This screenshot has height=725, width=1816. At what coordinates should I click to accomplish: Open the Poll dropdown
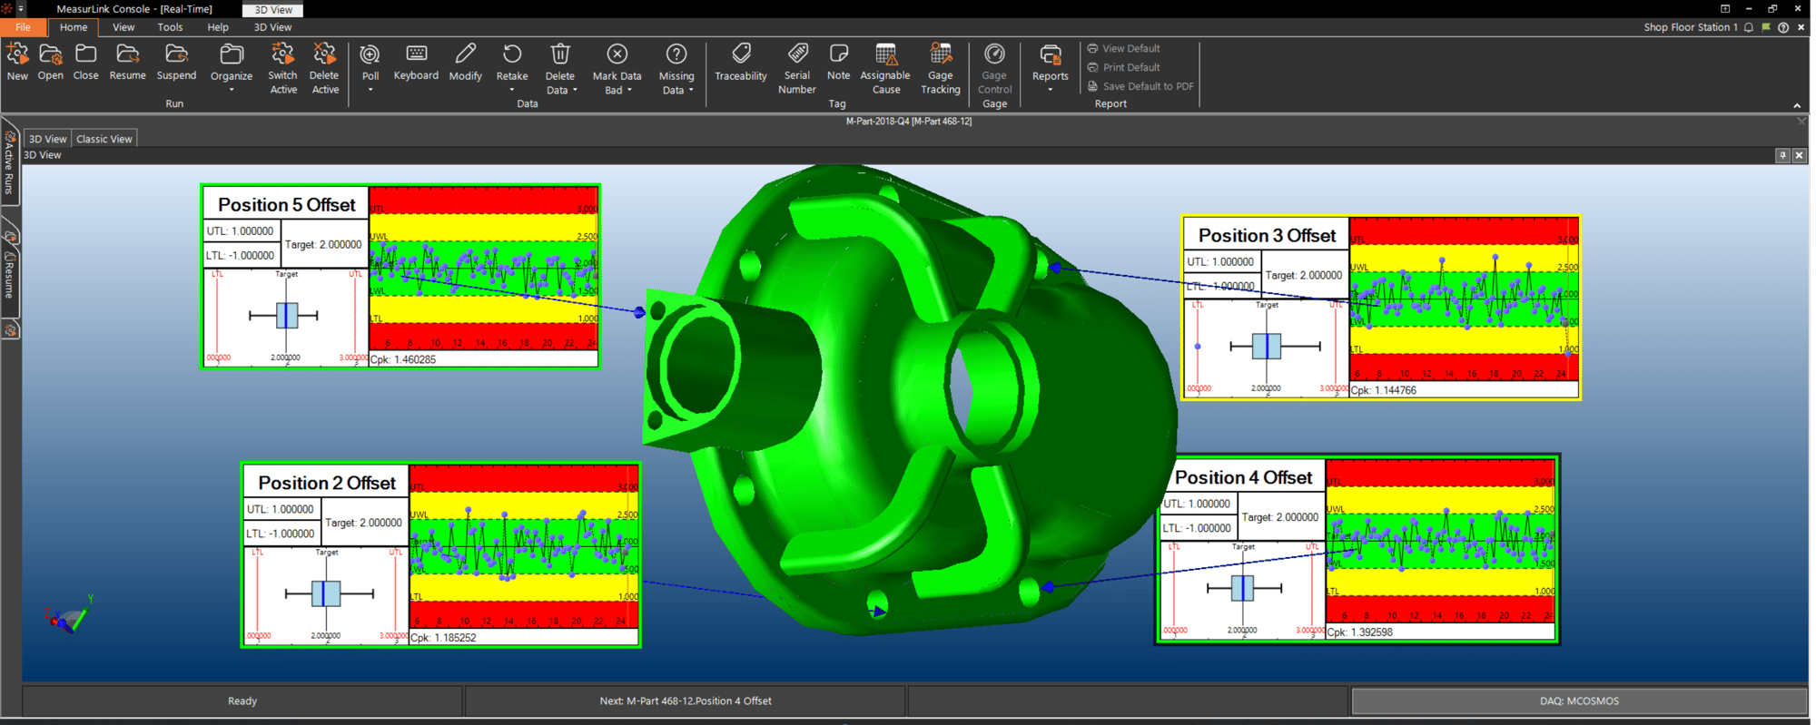370,67
